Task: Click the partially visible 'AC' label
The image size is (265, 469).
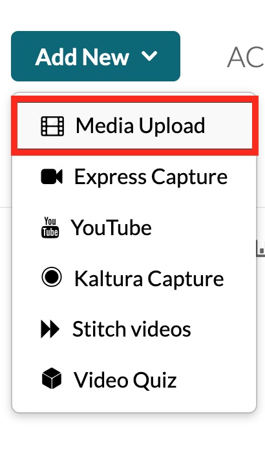Action: [x=246, y=57]
